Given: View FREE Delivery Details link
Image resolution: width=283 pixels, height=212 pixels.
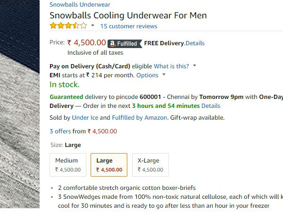Looking at the screenshot, I should click(x=195, y=43).
